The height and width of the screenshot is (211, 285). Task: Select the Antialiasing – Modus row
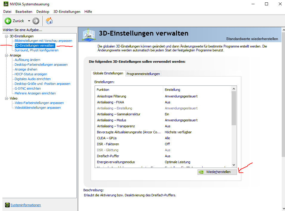(x=163, y=120)
